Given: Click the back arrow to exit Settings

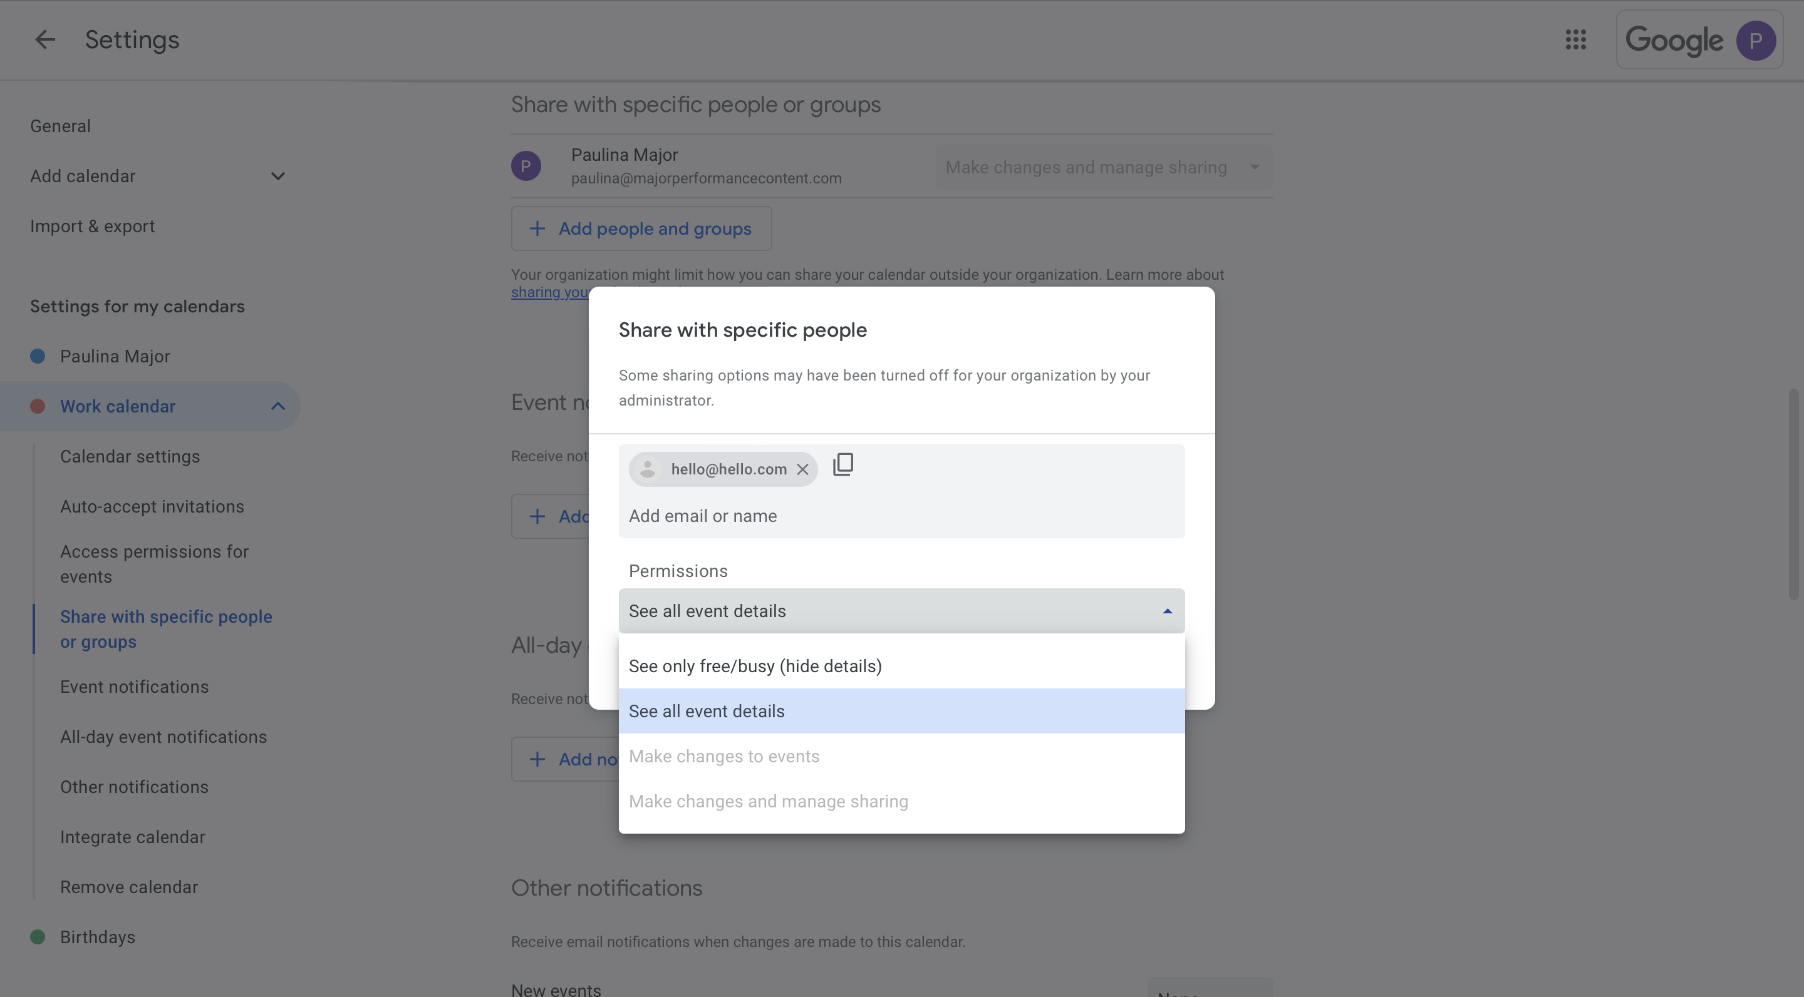Looking at the screenshot, I should [44, 39].
